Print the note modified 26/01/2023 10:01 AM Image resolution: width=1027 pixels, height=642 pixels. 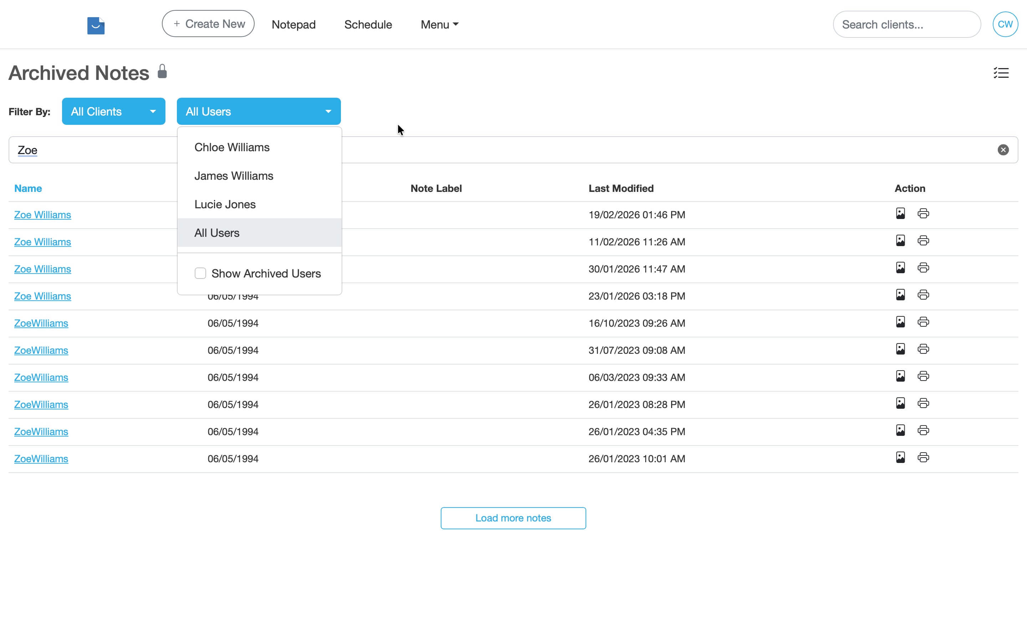924,457
